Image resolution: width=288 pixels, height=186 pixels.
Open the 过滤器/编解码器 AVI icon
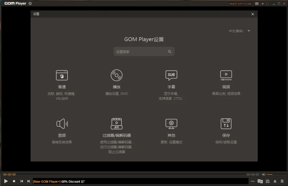(x=116, y=124)
